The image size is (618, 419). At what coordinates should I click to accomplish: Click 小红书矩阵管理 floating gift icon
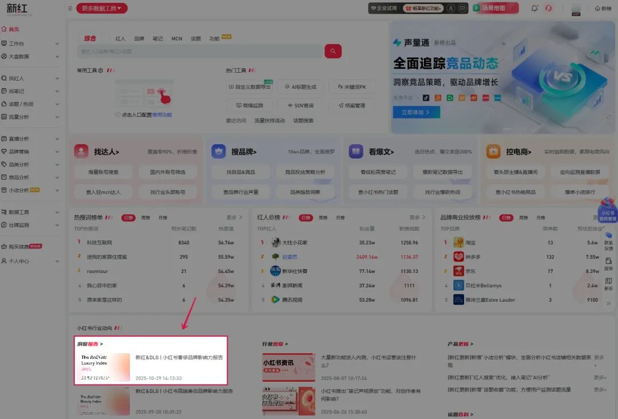tap(607, 210)
